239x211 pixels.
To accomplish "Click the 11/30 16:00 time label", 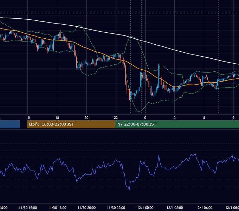I will click(x=28, y=208).
